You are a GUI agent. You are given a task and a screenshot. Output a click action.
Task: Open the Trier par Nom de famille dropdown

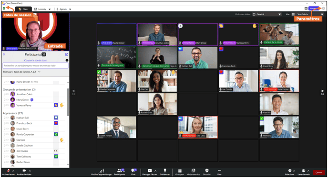click(x=27, y=72)
